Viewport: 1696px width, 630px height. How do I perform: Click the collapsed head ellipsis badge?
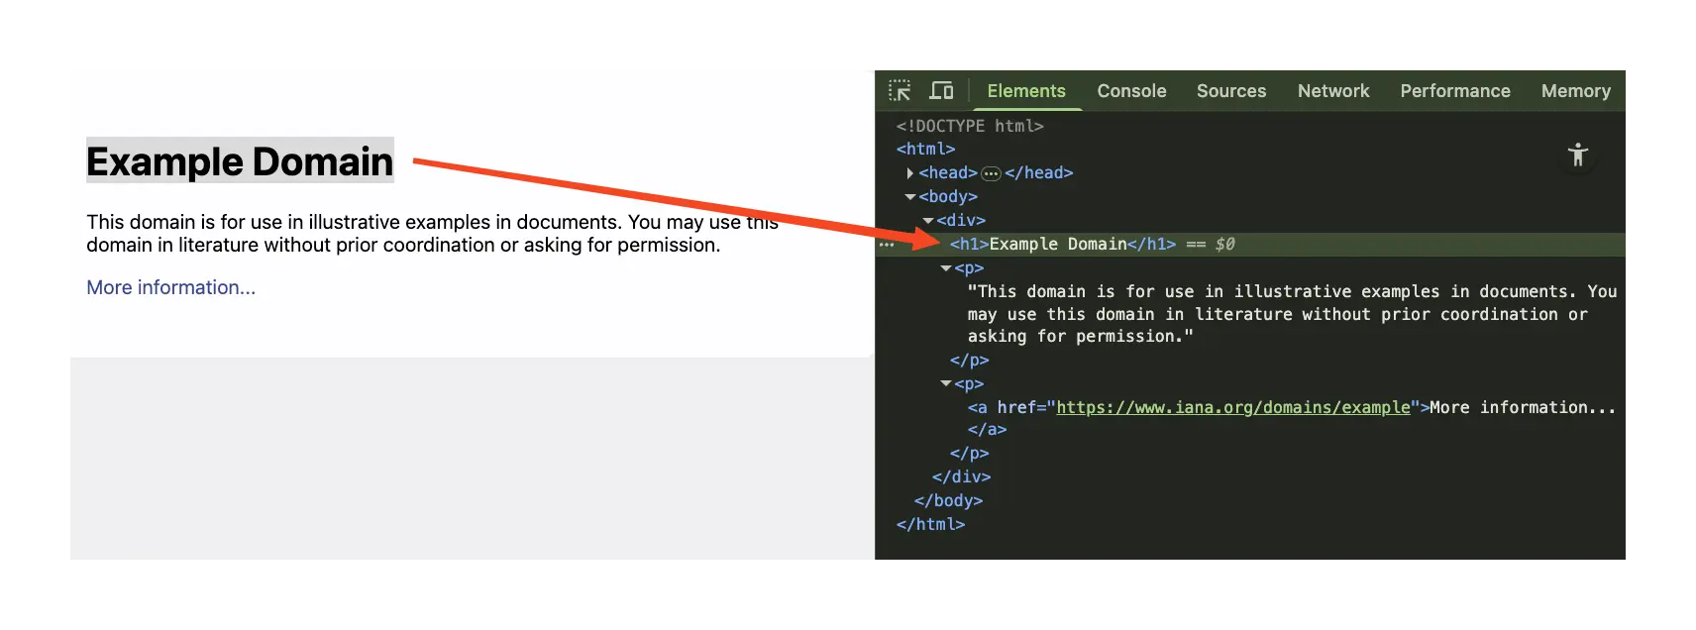pos(991,173)
